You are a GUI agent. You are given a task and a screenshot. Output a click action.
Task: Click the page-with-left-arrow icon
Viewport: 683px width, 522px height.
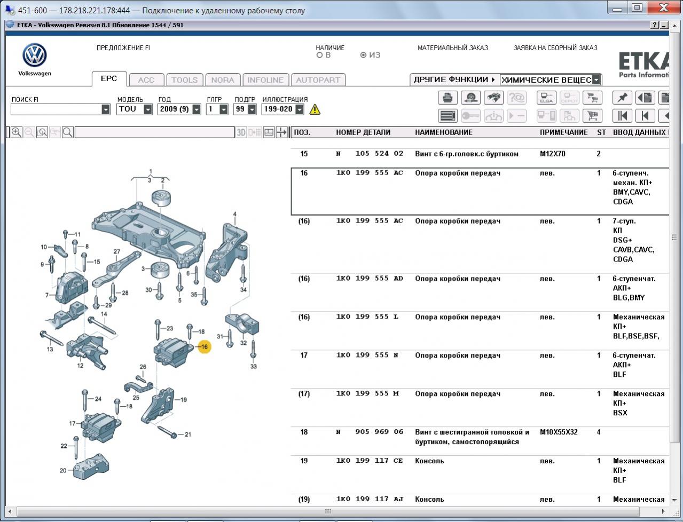coord(645,98)
